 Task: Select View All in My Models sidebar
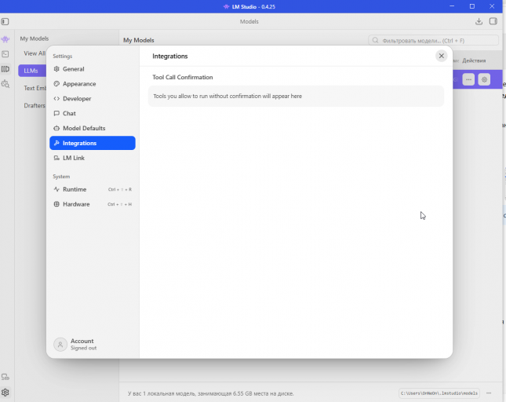[x=35, y=53]
